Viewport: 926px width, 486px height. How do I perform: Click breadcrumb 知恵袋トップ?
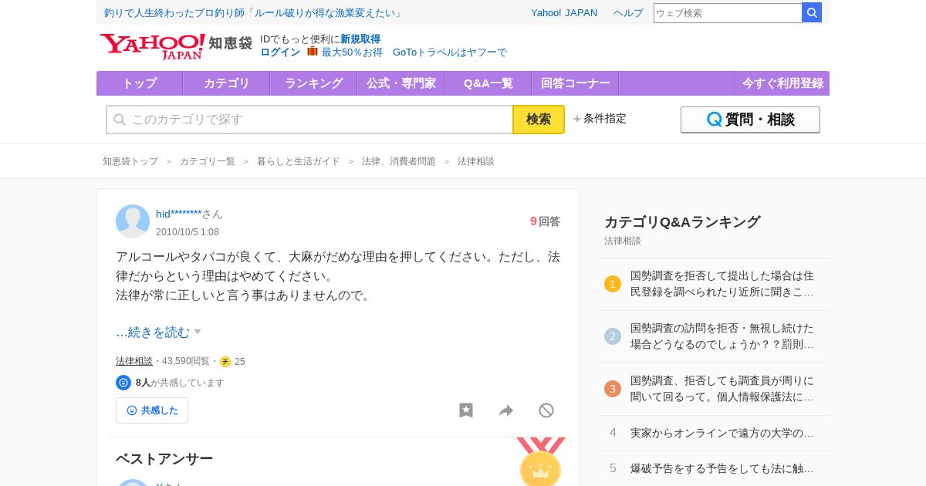point(130,161)
